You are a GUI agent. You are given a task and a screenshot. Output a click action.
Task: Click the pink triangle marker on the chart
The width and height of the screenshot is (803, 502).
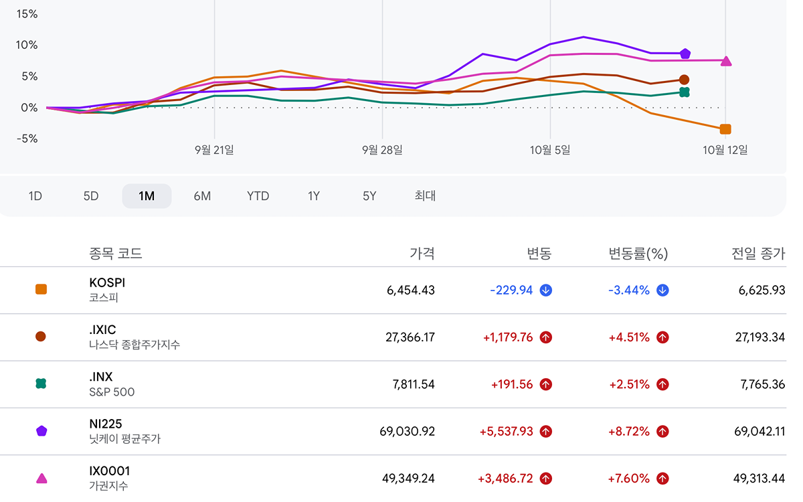point(726,61)
